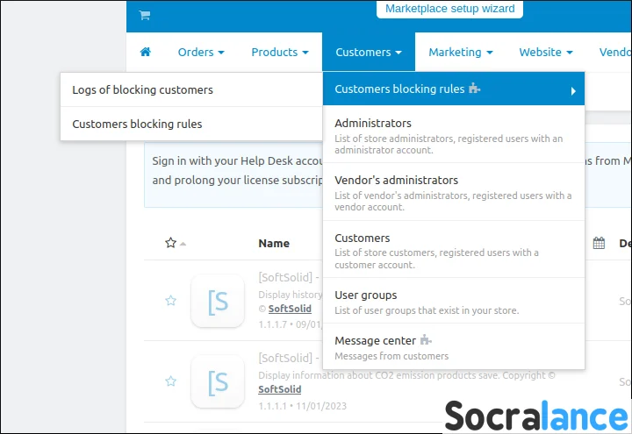The height and width of the screenshot is (434, 632).
Task: Open Customers blocking rules submenu entry
Action: tap(137, 124)
